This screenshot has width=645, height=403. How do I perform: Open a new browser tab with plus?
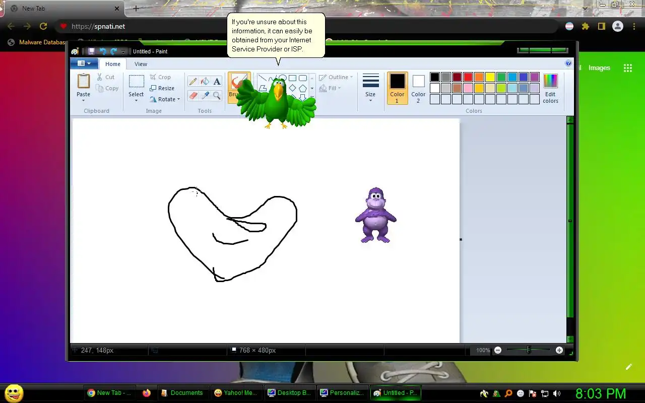click(136, 9)
